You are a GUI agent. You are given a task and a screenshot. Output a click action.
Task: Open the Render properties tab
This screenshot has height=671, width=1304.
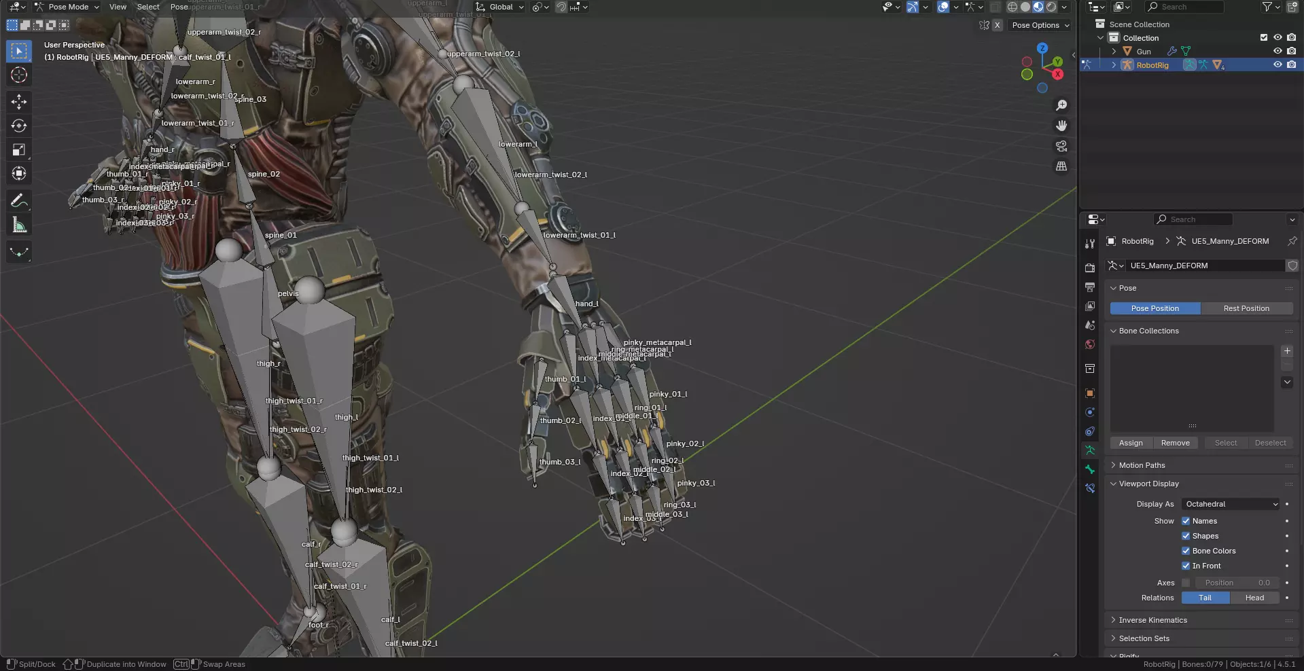(x=1090, y=268)
